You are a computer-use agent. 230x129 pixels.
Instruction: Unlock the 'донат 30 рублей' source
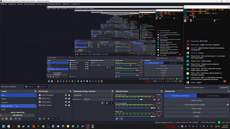[x=69, y=95]
